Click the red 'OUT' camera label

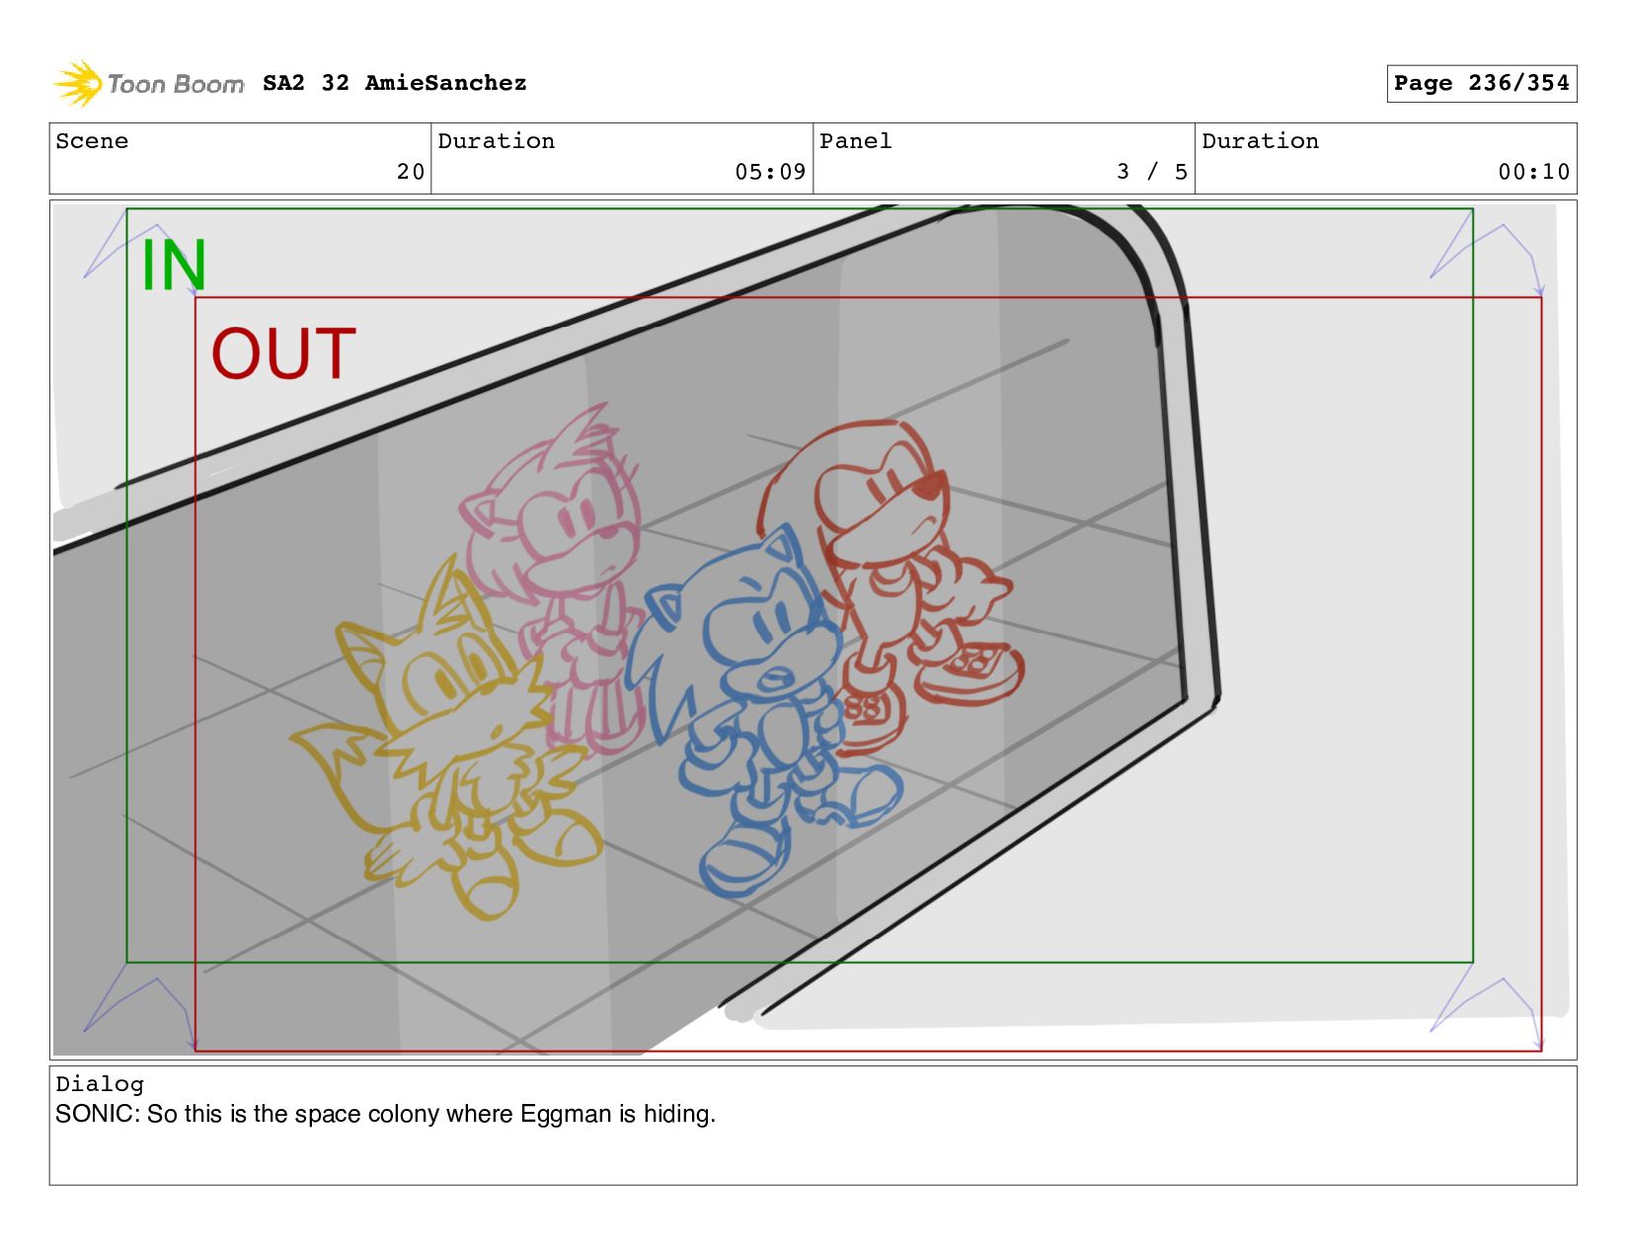click(283, 354)
